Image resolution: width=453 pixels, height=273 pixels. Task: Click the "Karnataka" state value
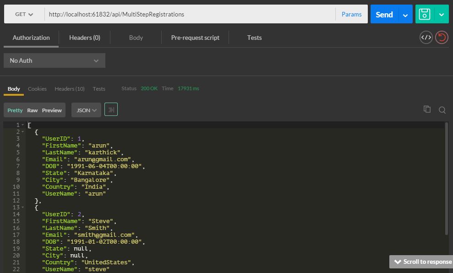point(93,173)
